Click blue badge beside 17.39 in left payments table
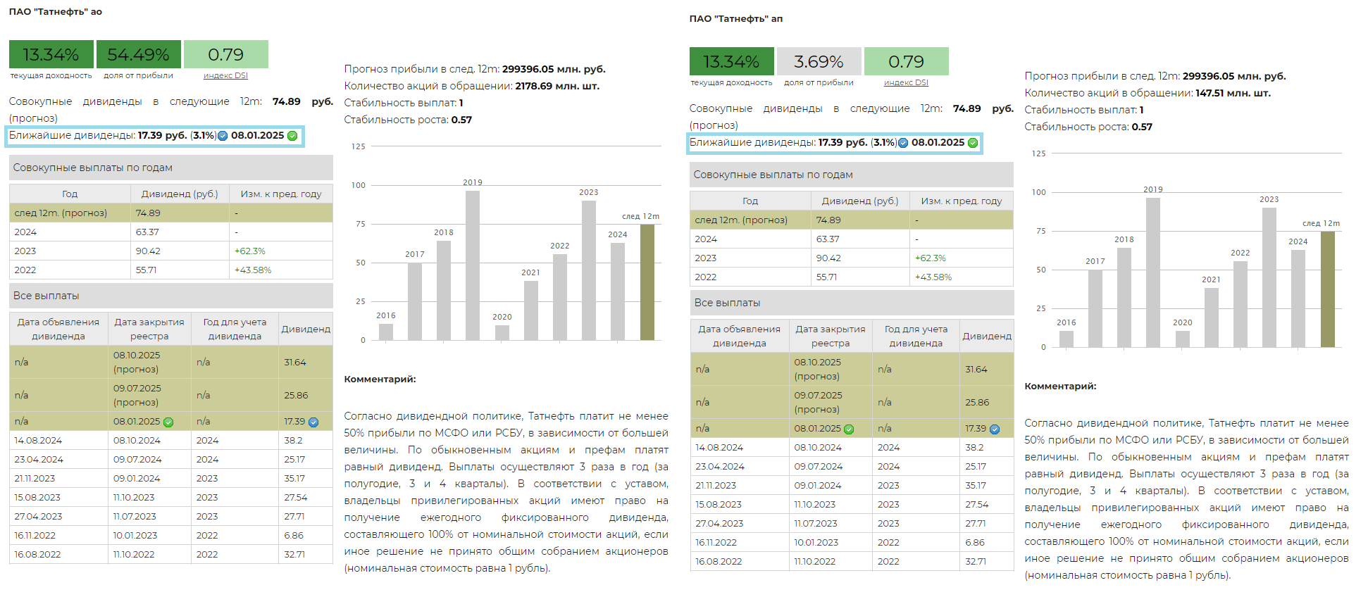The width and height of the screenshot is (1368, 597). pos(313,422)
